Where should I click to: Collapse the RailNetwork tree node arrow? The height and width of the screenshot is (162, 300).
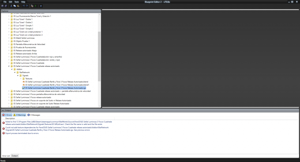[x=15, y=72]
